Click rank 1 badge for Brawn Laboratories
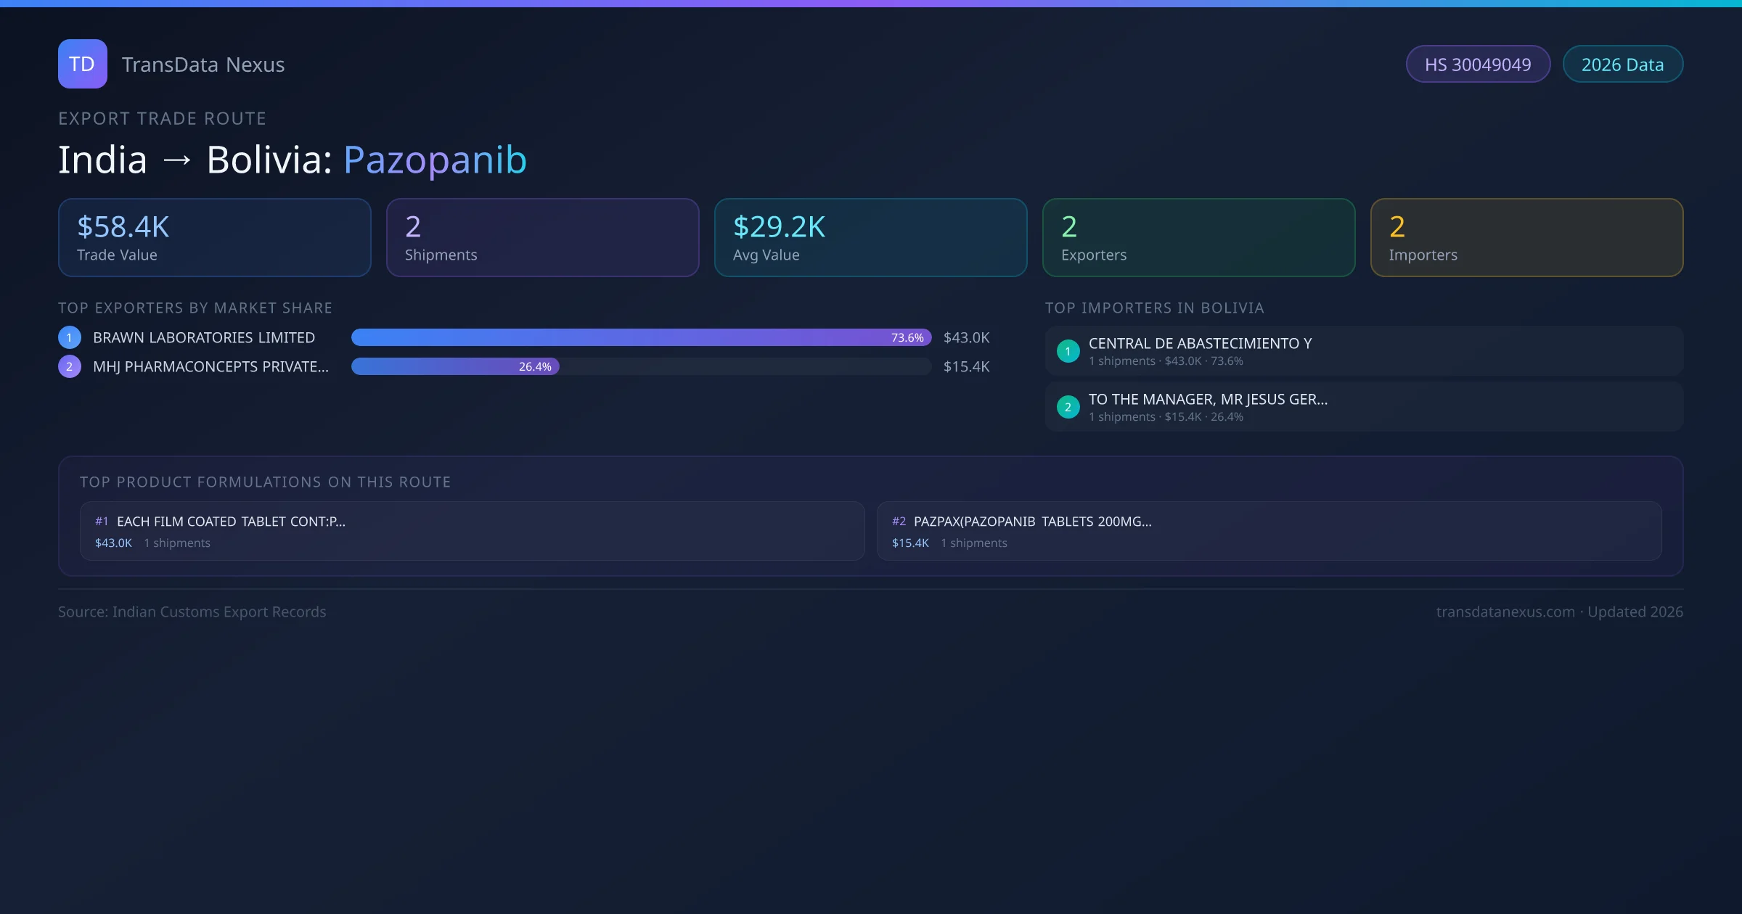 click(70, 337)
